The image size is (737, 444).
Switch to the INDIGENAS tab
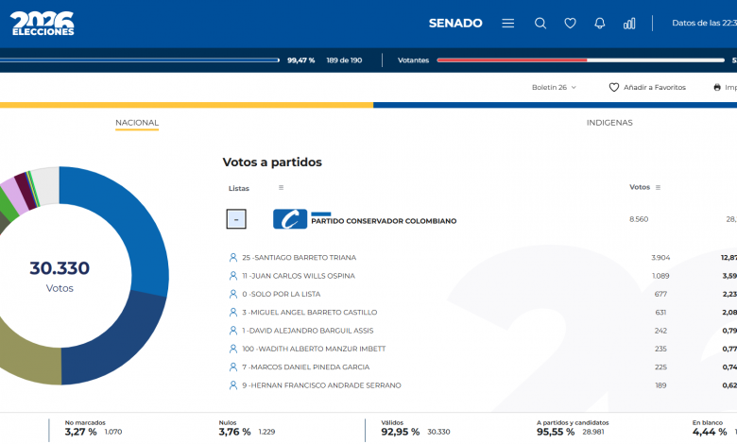609,123
